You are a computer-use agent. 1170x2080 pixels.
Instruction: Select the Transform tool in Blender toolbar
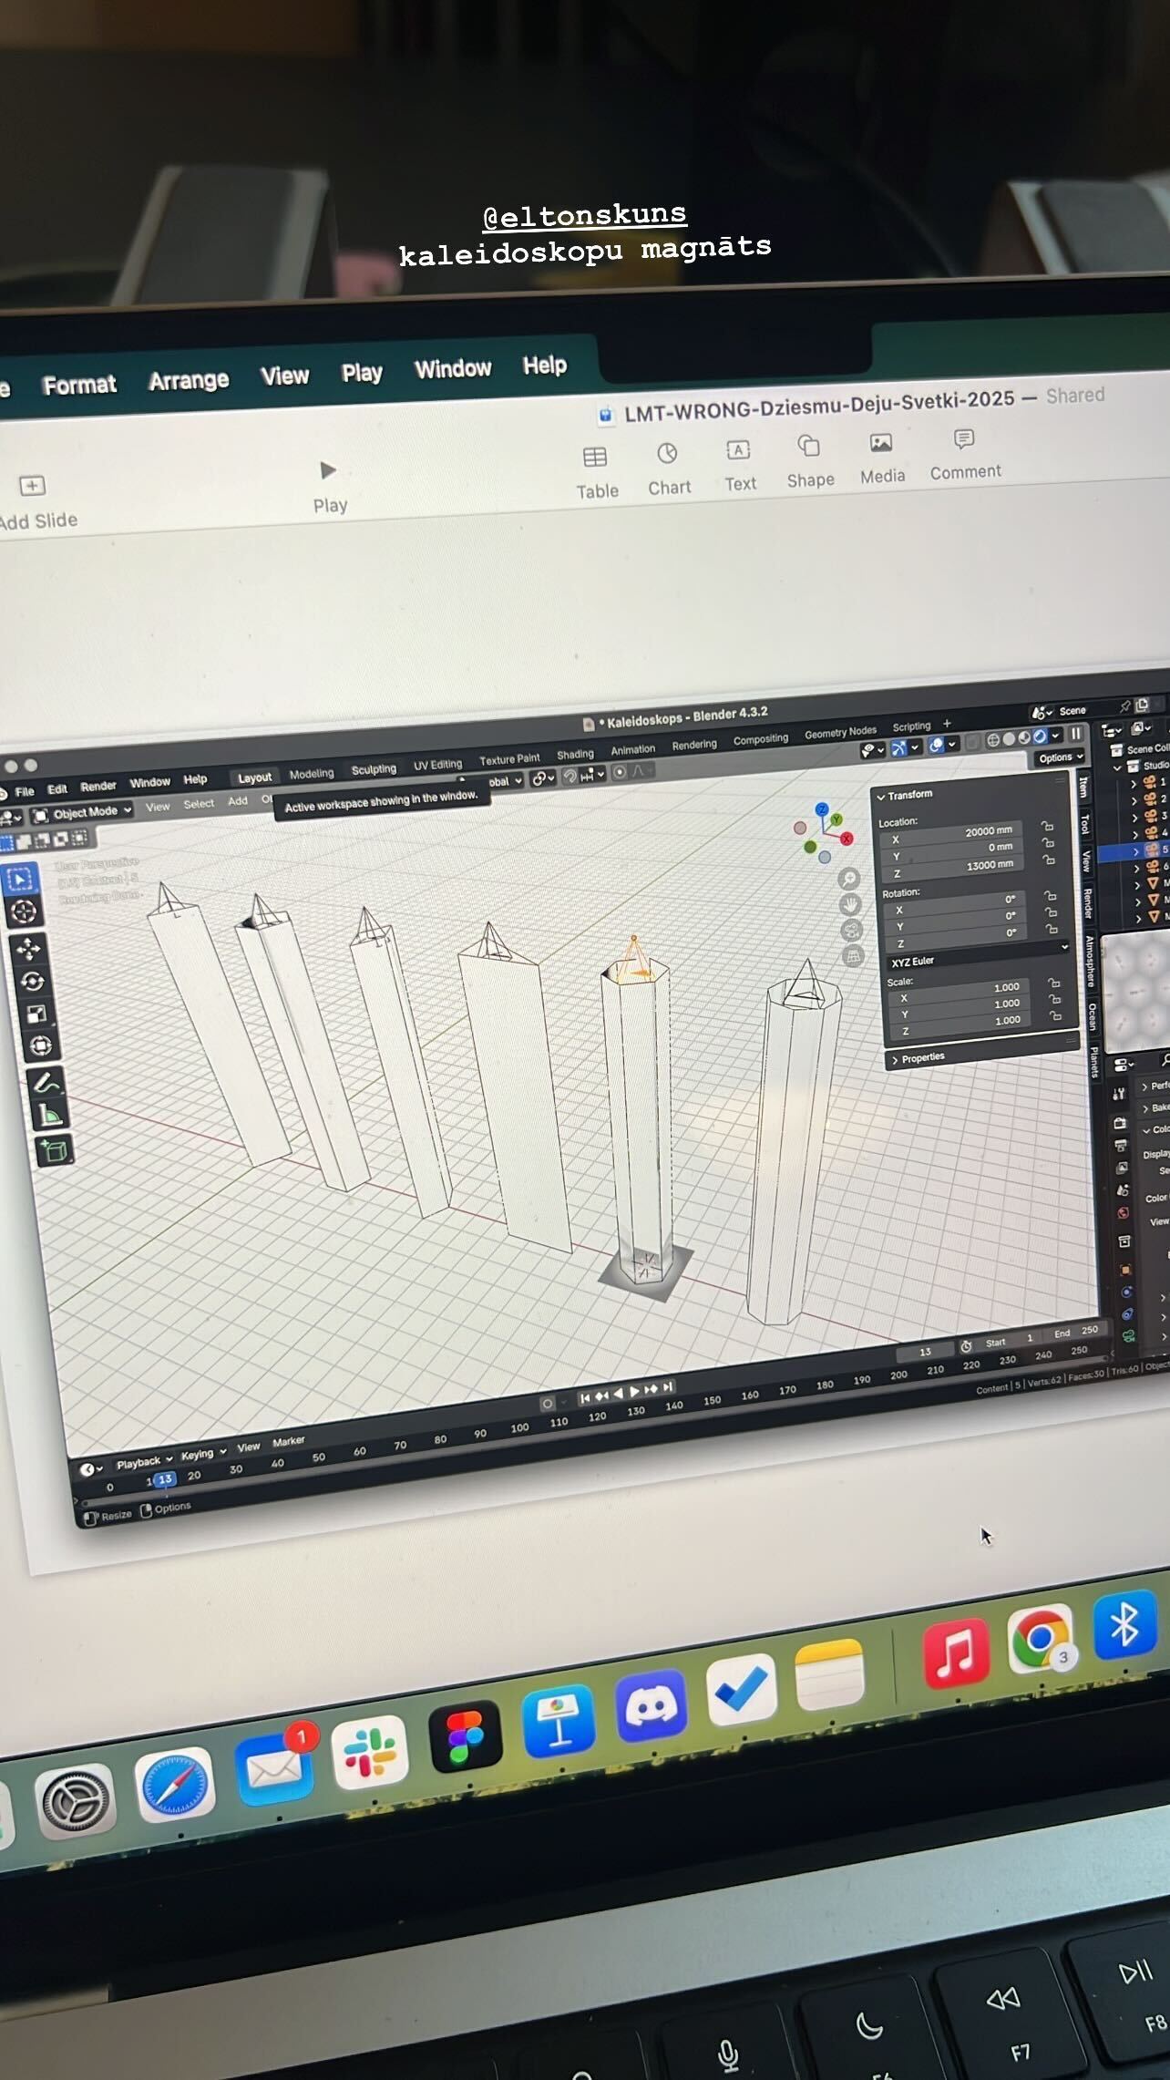[x=41, y=1045]
